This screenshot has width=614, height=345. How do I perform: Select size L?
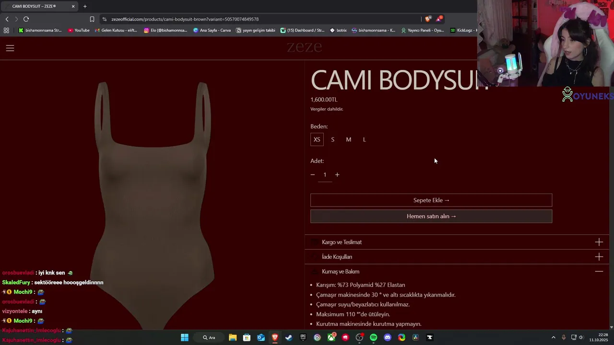coord(364,139)
